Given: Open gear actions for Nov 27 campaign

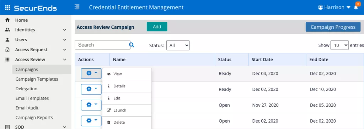Looking at the screenshot, I should (91, 105).
